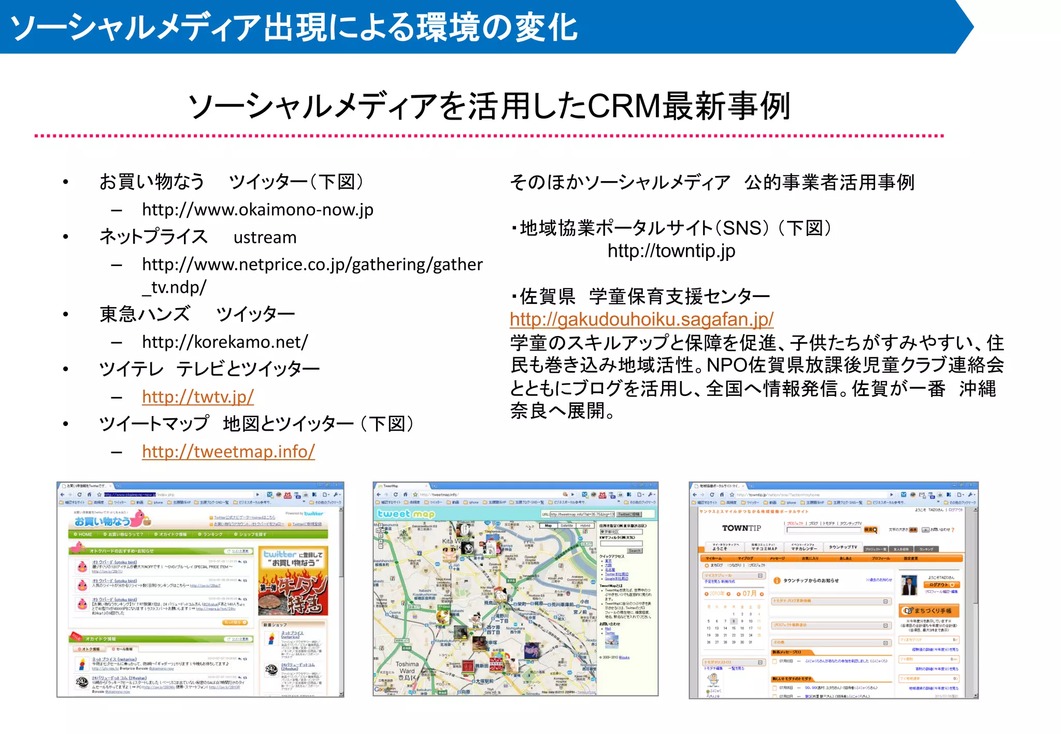Viewport: 1061px width, 734px height.
Task: Click profile photo on TOWNTIP page
Action: coord(909,585)
